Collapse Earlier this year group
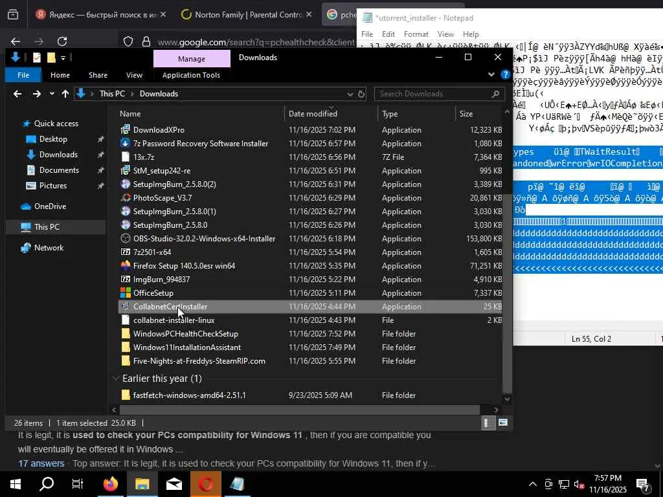This screenshot has height=497, width=663. 115,378
